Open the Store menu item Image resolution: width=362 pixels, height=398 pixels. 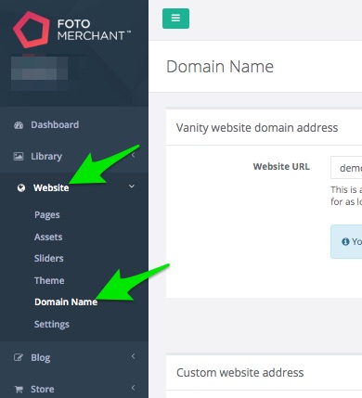43,389
